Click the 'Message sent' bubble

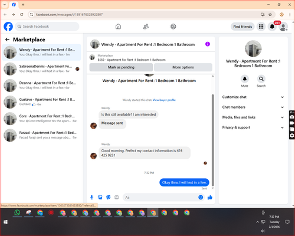[112, 123]
